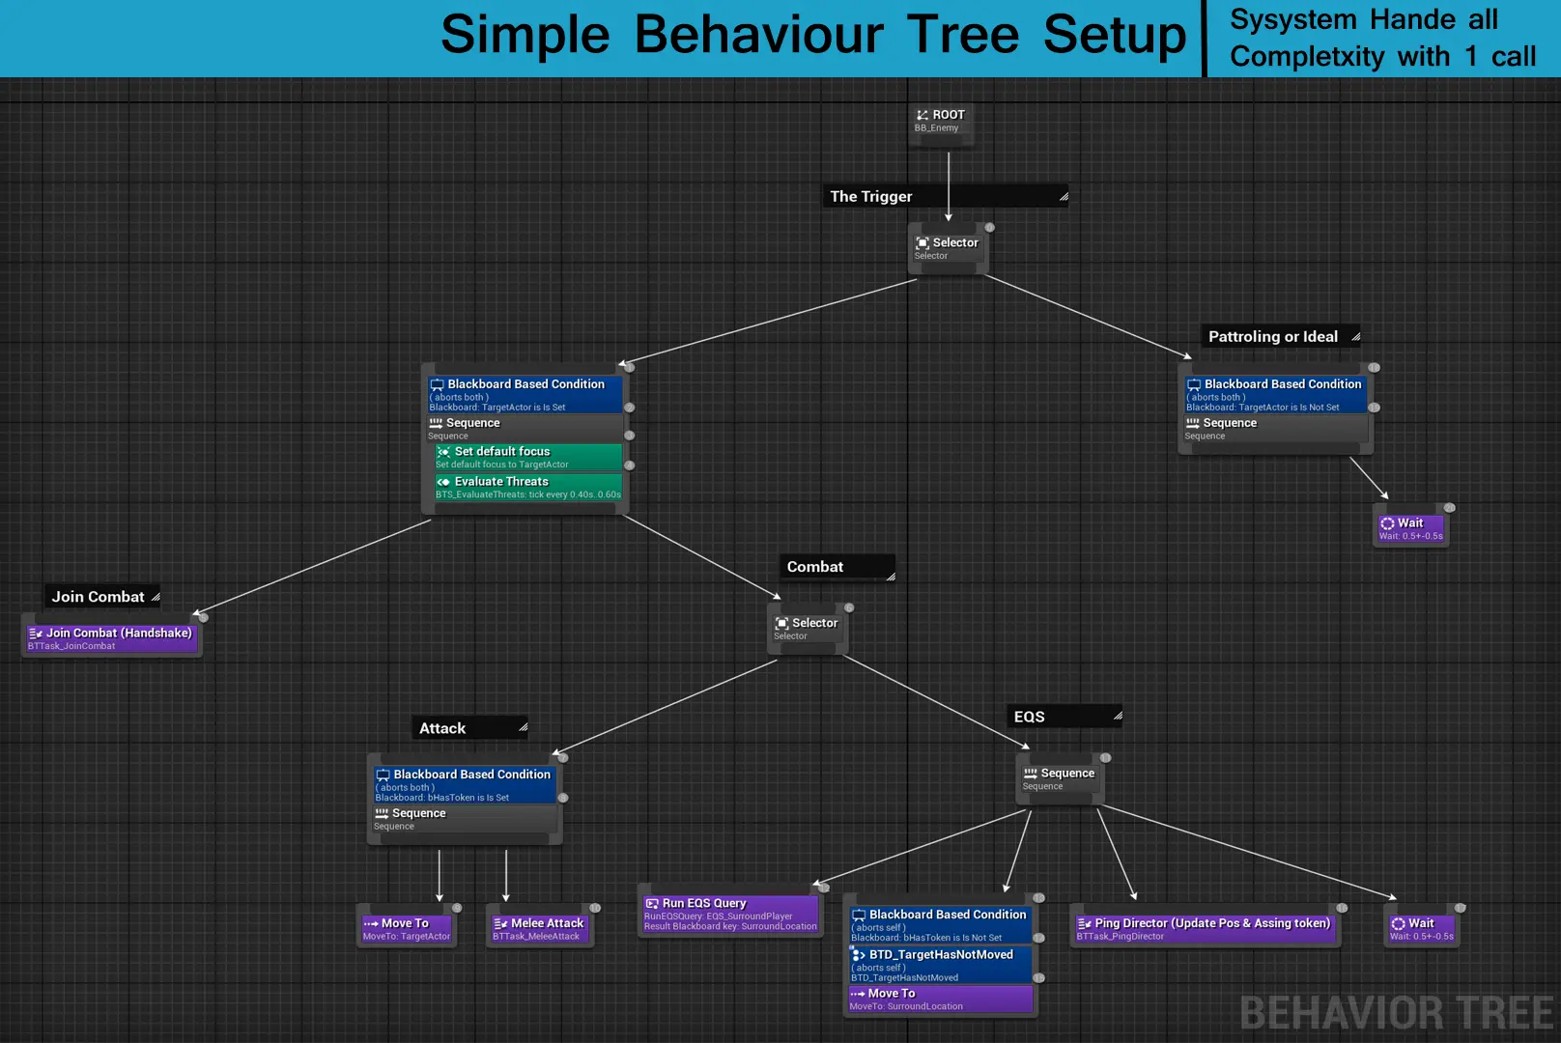Click 'MoveTo: SurroundLocation' subtitle text

click(x=906, y=1007)
